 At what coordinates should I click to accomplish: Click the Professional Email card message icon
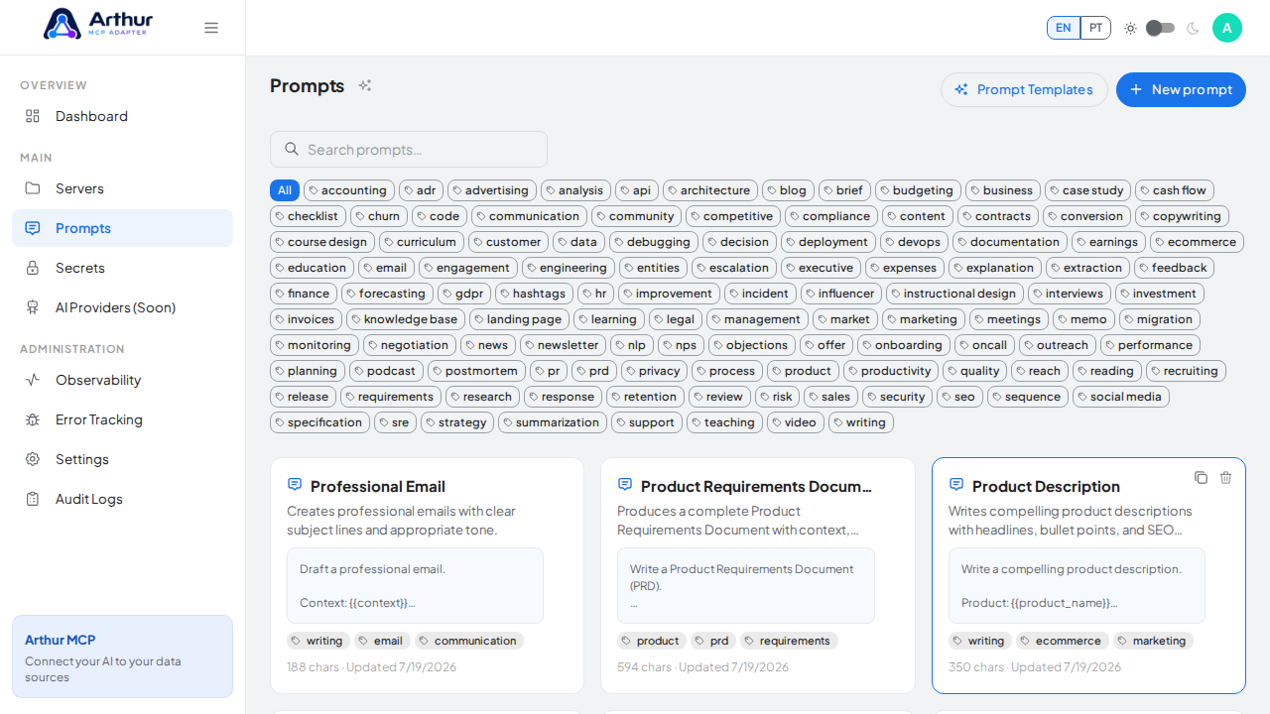[295, 485]
